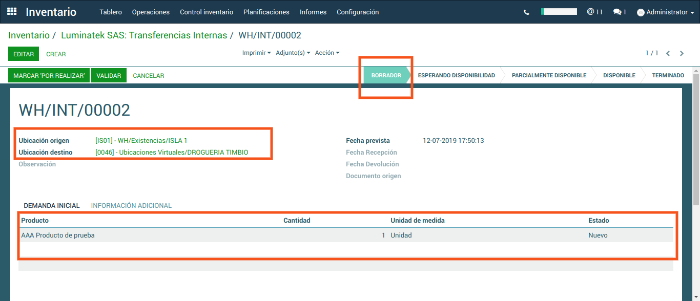Open the apps grid menu icon
The image size is (700, 301).
12,12
